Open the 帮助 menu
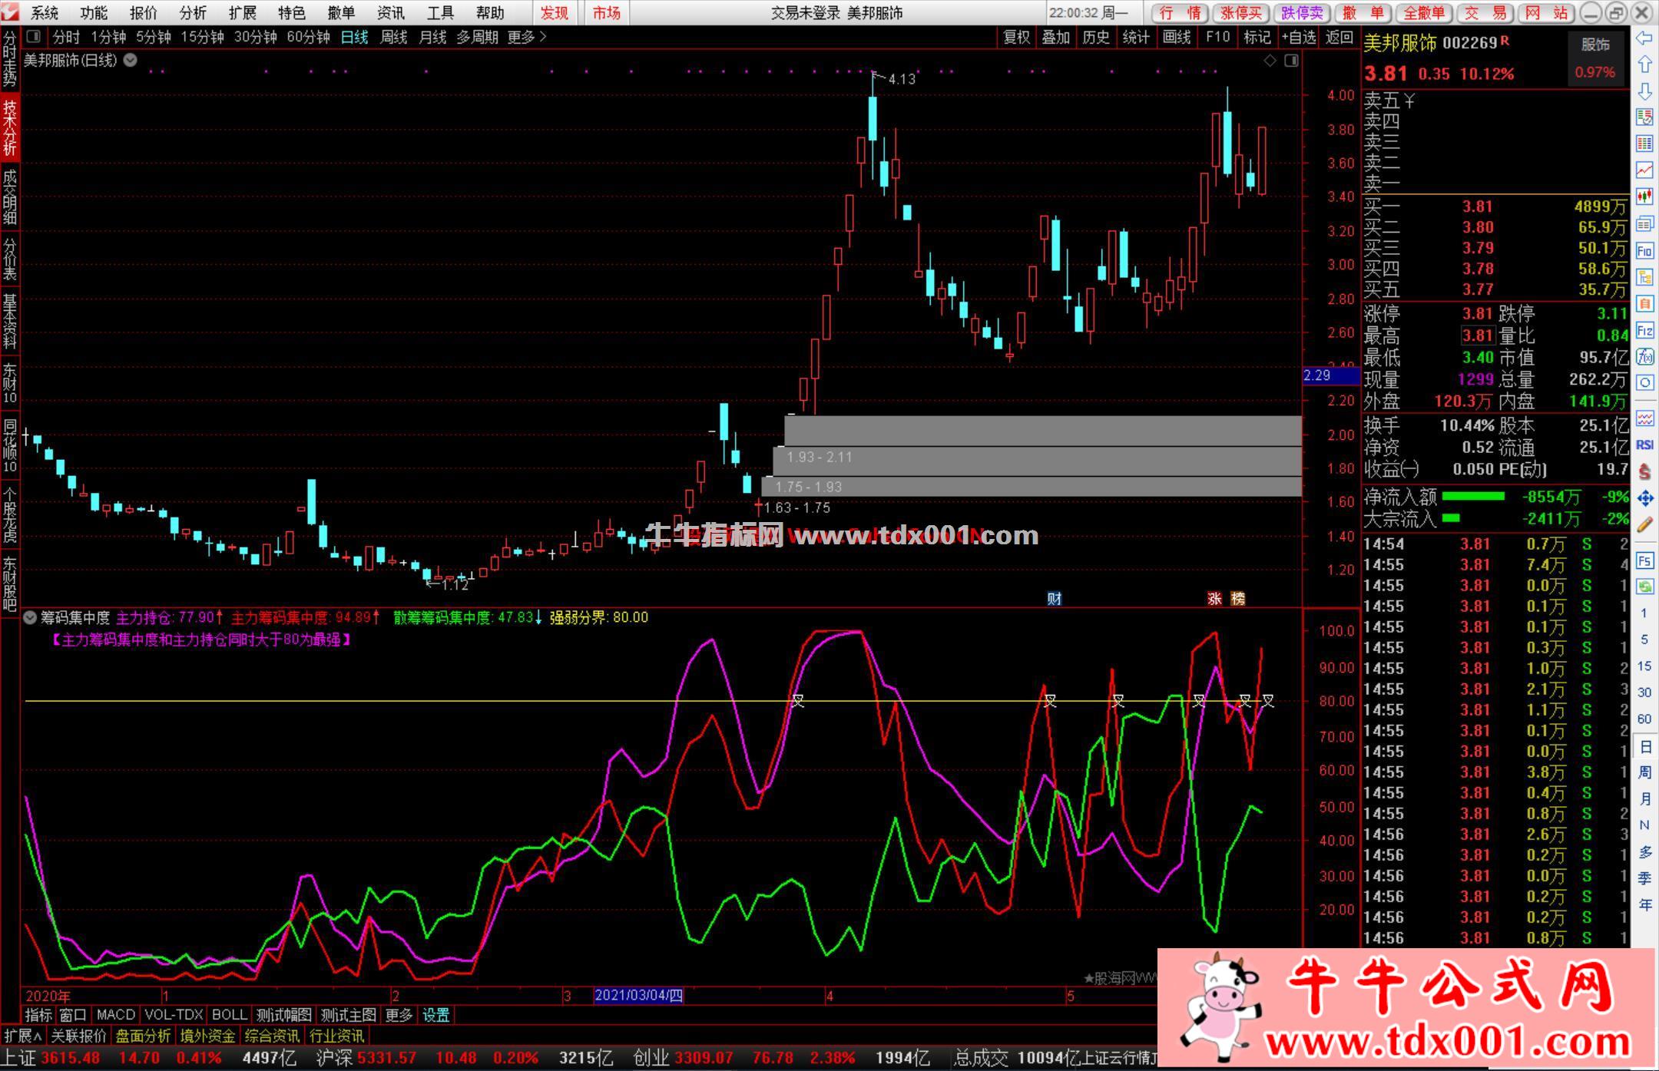 click(x=490, y=13)
